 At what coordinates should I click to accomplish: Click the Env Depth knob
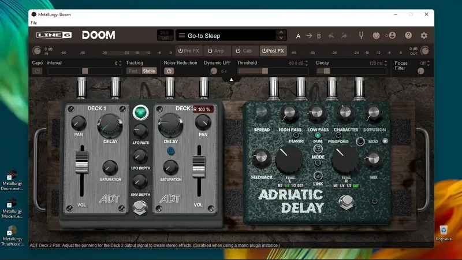(x=140, y=182)
